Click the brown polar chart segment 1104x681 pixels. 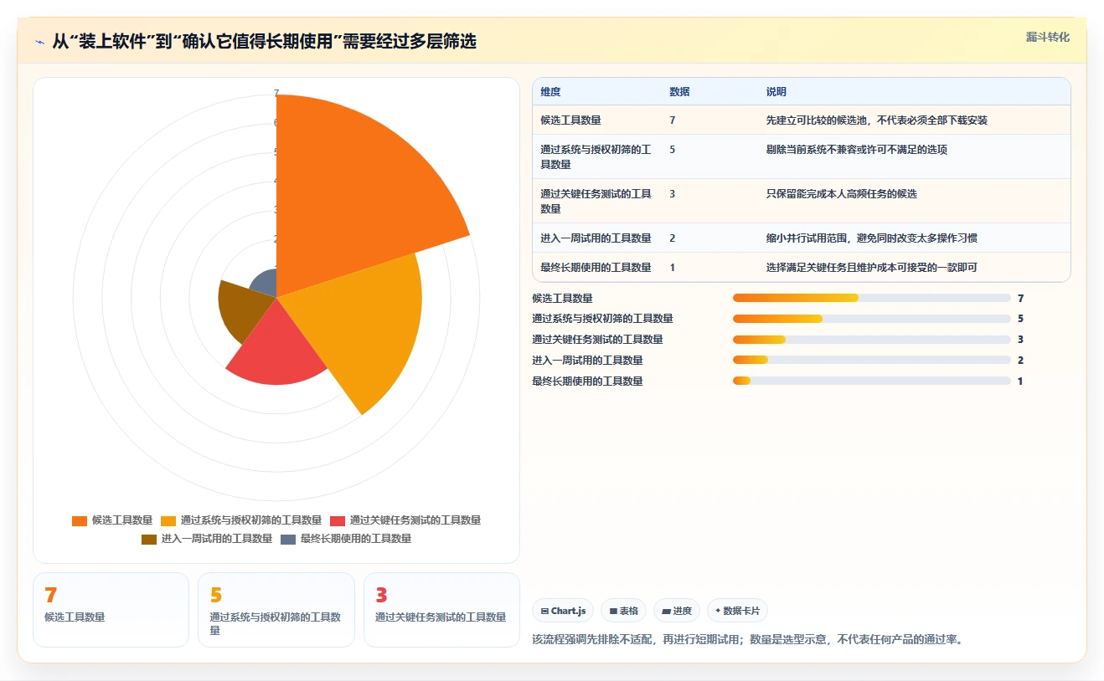click(243, 310)
